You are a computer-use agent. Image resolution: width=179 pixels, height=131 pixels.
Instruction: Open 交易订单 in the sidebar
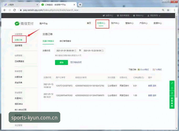click(19, 40)
